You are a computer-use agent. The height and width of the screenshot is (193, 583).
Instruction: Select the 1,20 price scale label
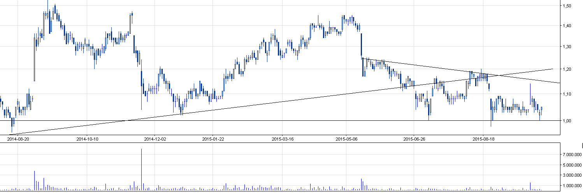pos(566,69)
